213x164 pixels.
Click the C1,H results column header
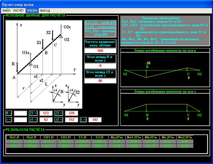(x=83, y=137)
